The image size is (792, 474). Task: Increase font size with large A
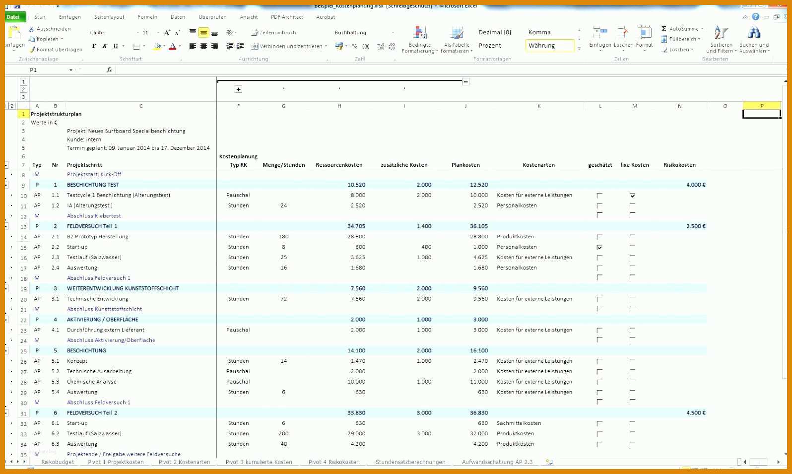[x=167, y=33]
